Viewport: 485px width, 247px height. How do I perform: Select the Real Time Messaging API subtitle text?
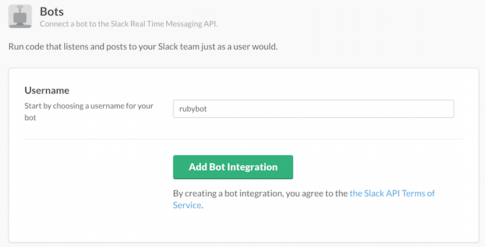pyautogui.click(x=129, y=24)
